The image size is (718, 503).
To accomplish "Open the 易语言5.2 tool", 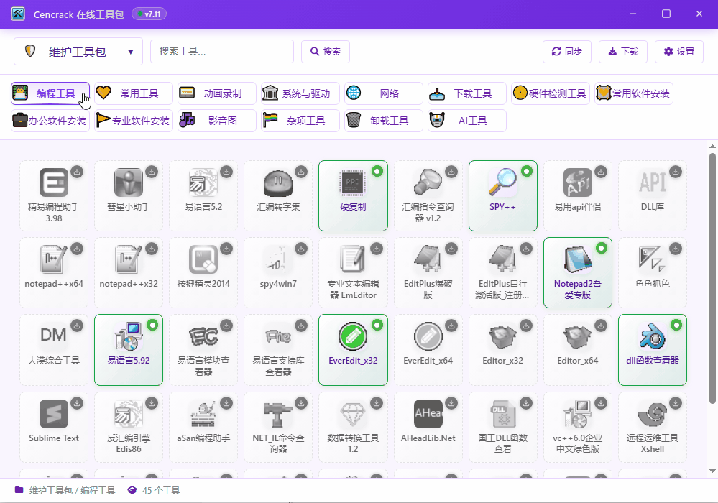I will [x=203, y=196].
